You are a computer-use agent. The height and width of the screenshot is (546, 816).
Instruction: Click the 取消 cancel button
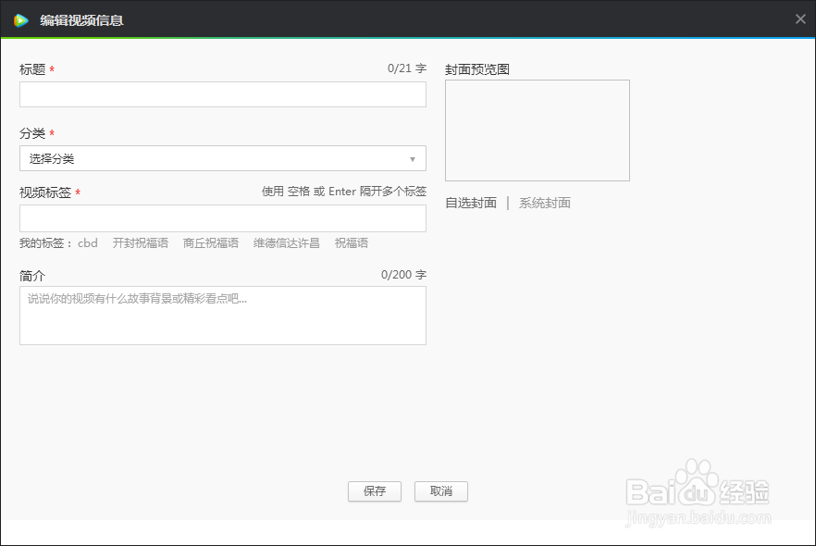coord(441,491)
